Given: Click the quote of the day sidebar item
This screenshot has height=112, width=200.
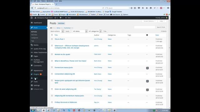Looking at the screenshot, I should tap(40, 49).
